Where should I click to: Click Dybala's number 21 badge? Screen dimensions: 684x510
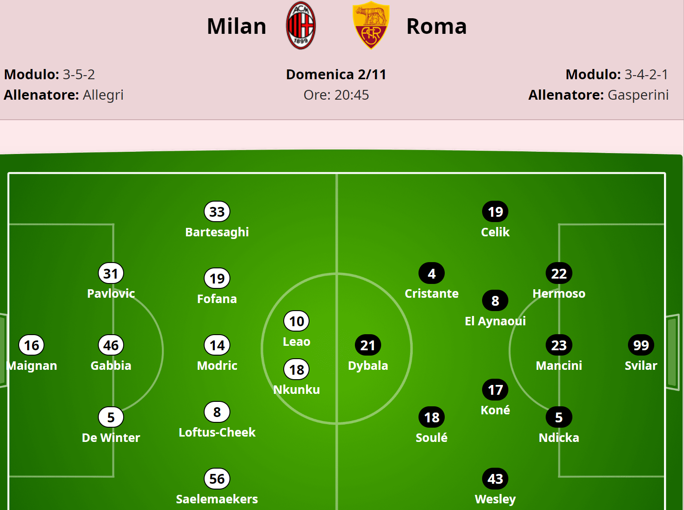point(368,345)
